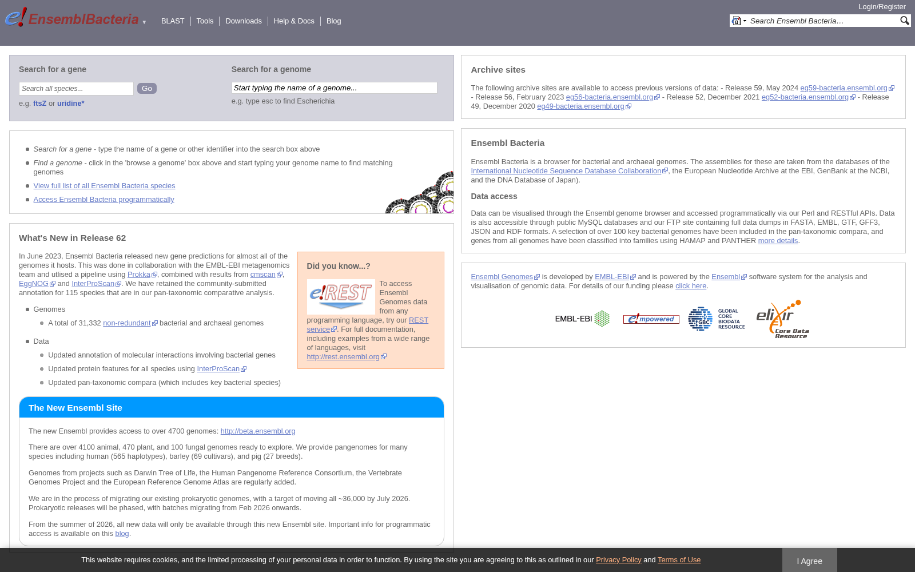Click the magnifying glass search icon
The image size is (915, 572).
(x=904, y=21)
